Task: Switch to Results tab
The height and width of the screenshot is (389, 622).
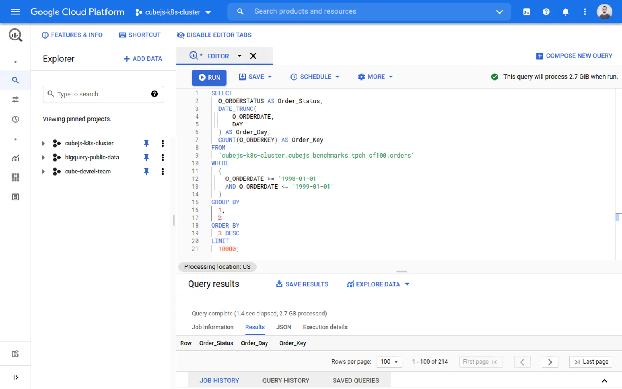Action: tap(255, 327)
